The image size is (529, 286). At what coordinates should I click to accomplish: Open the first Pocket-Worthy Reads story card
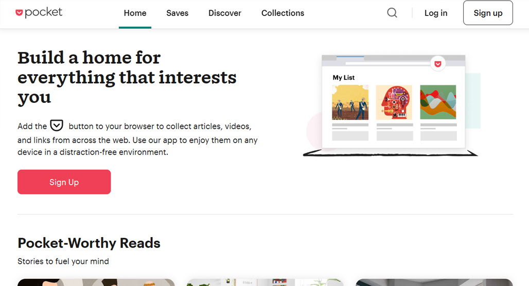point(96,282)
